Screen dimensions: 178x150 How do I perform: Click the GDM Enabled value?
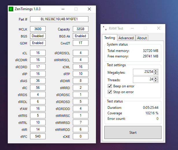pyautogui.click(x=38, y=43)
